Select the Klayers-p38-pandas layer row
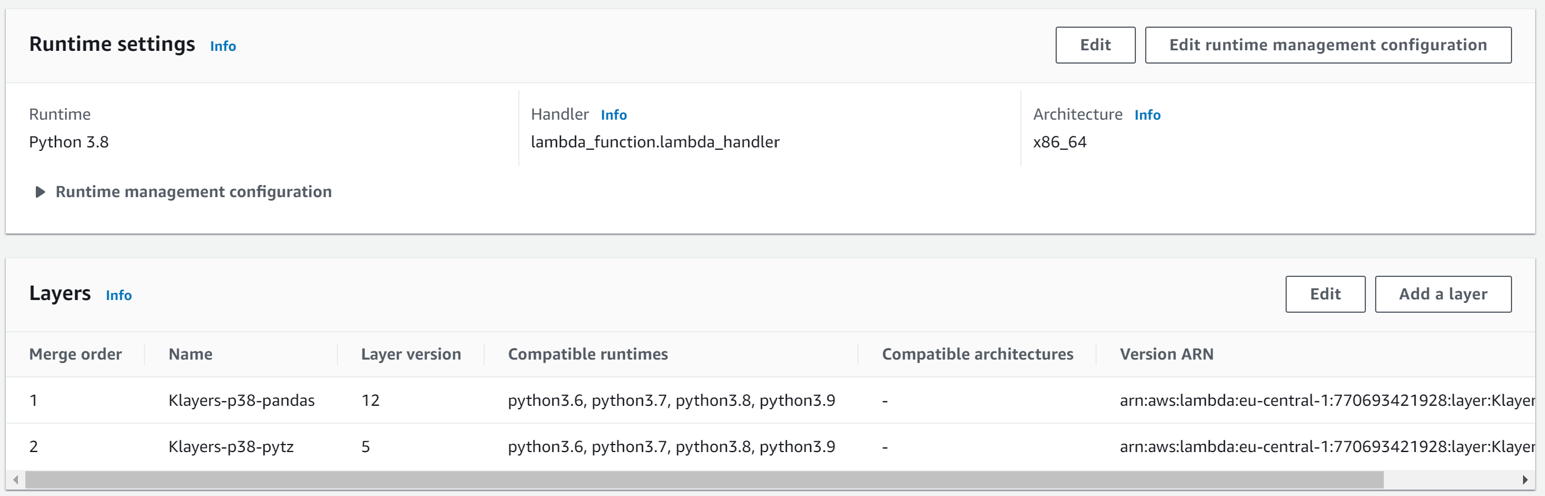 [x=241, y=400]
